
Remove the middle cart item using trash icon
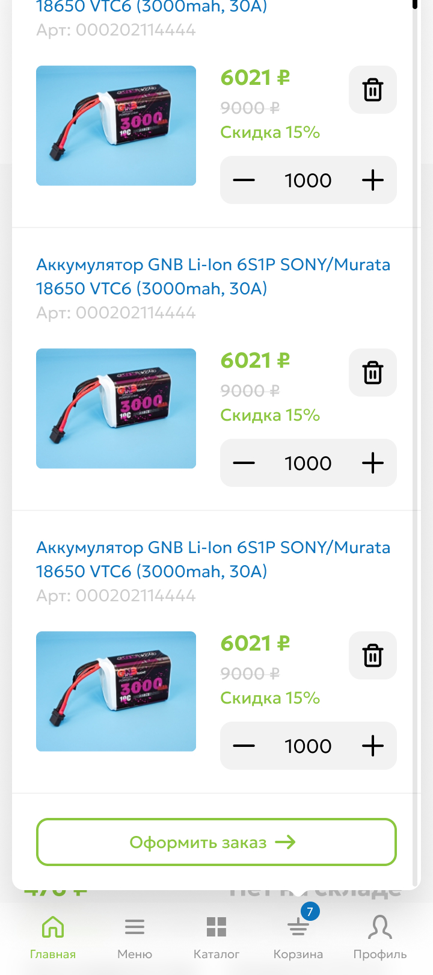373,373
